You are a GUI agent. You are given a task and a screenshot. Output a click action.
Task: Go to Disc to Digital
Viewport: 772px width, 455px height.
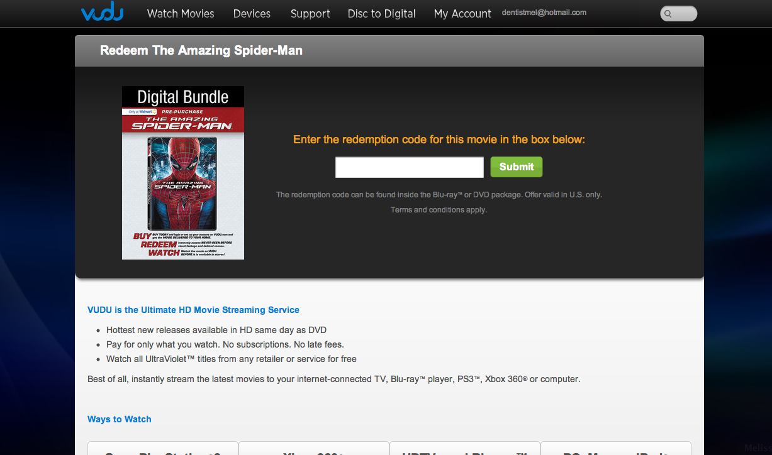click(382, 13)
